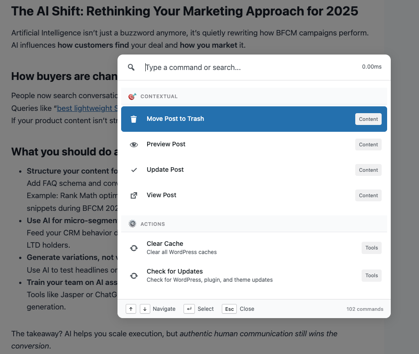Click the Esc close key button
Viewport: 419px width, 354px height.
click(x=230, y=309)
